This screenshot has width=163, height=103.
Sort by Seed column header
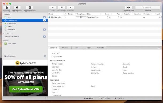(106, 14)
